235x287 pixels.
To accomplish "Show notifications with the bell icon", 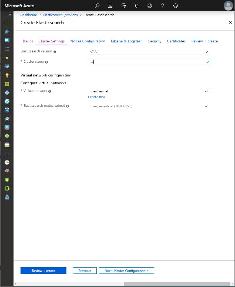I will 137,6.
